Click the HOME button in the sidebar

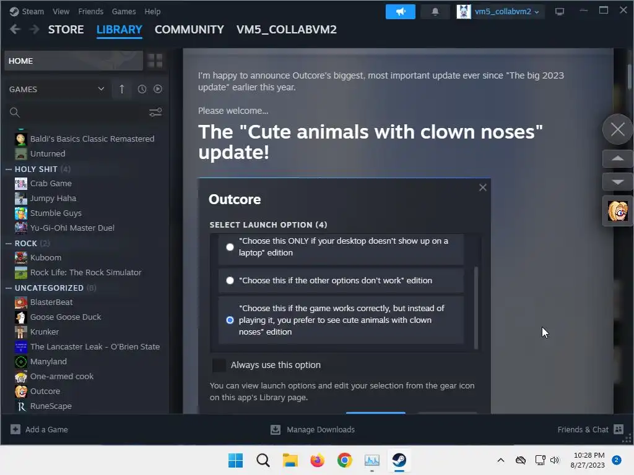[74, 61]
